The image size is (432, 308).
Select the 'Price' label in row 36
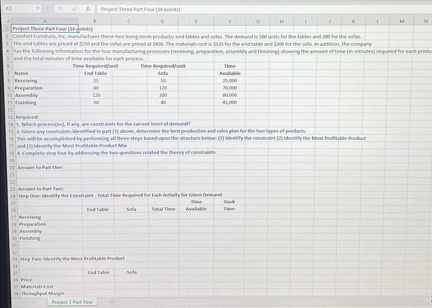pos(26,280)
